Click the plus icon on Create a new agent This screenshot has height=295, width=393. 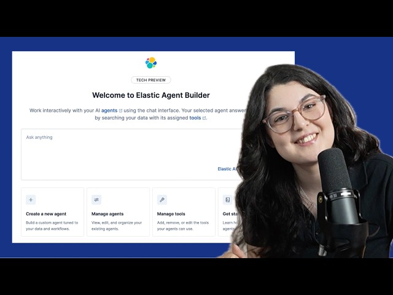click(31, 200)
